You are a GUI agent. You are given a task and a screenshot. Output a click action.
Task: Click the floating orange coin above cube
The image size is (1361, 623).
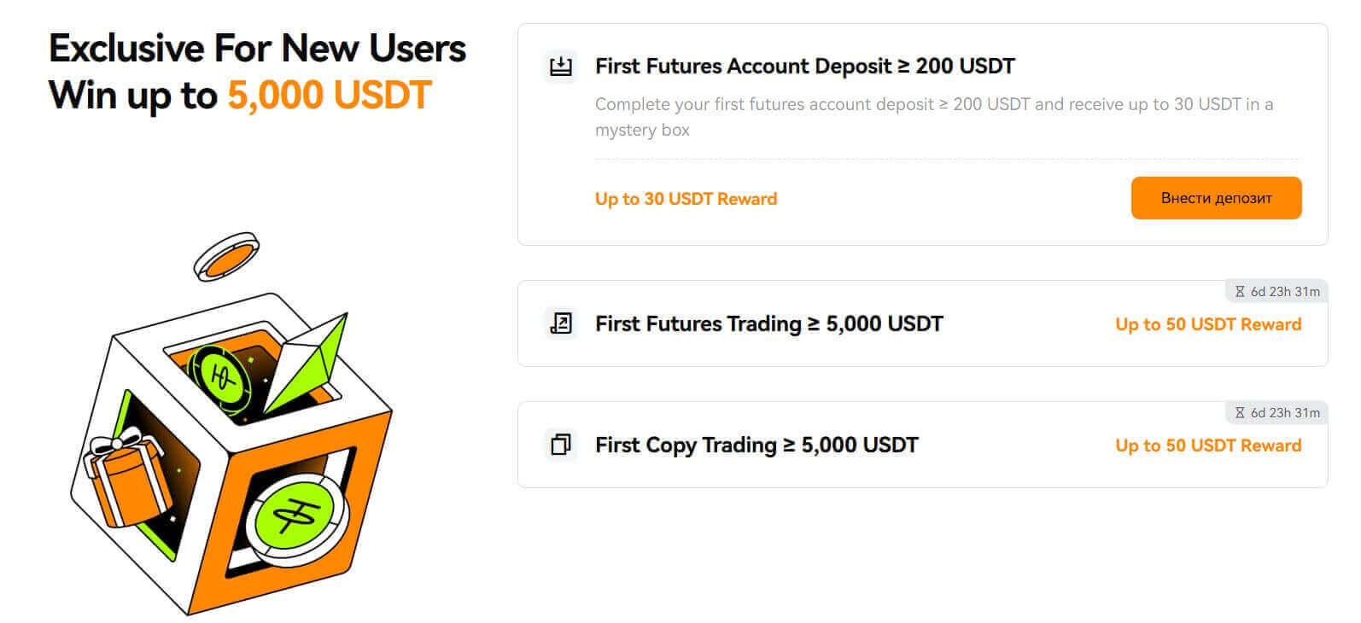tap(226, 255)
